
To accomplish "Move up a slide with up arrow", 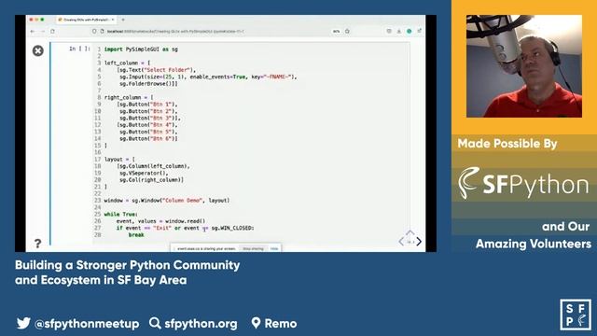I will [x=410, y=232].
